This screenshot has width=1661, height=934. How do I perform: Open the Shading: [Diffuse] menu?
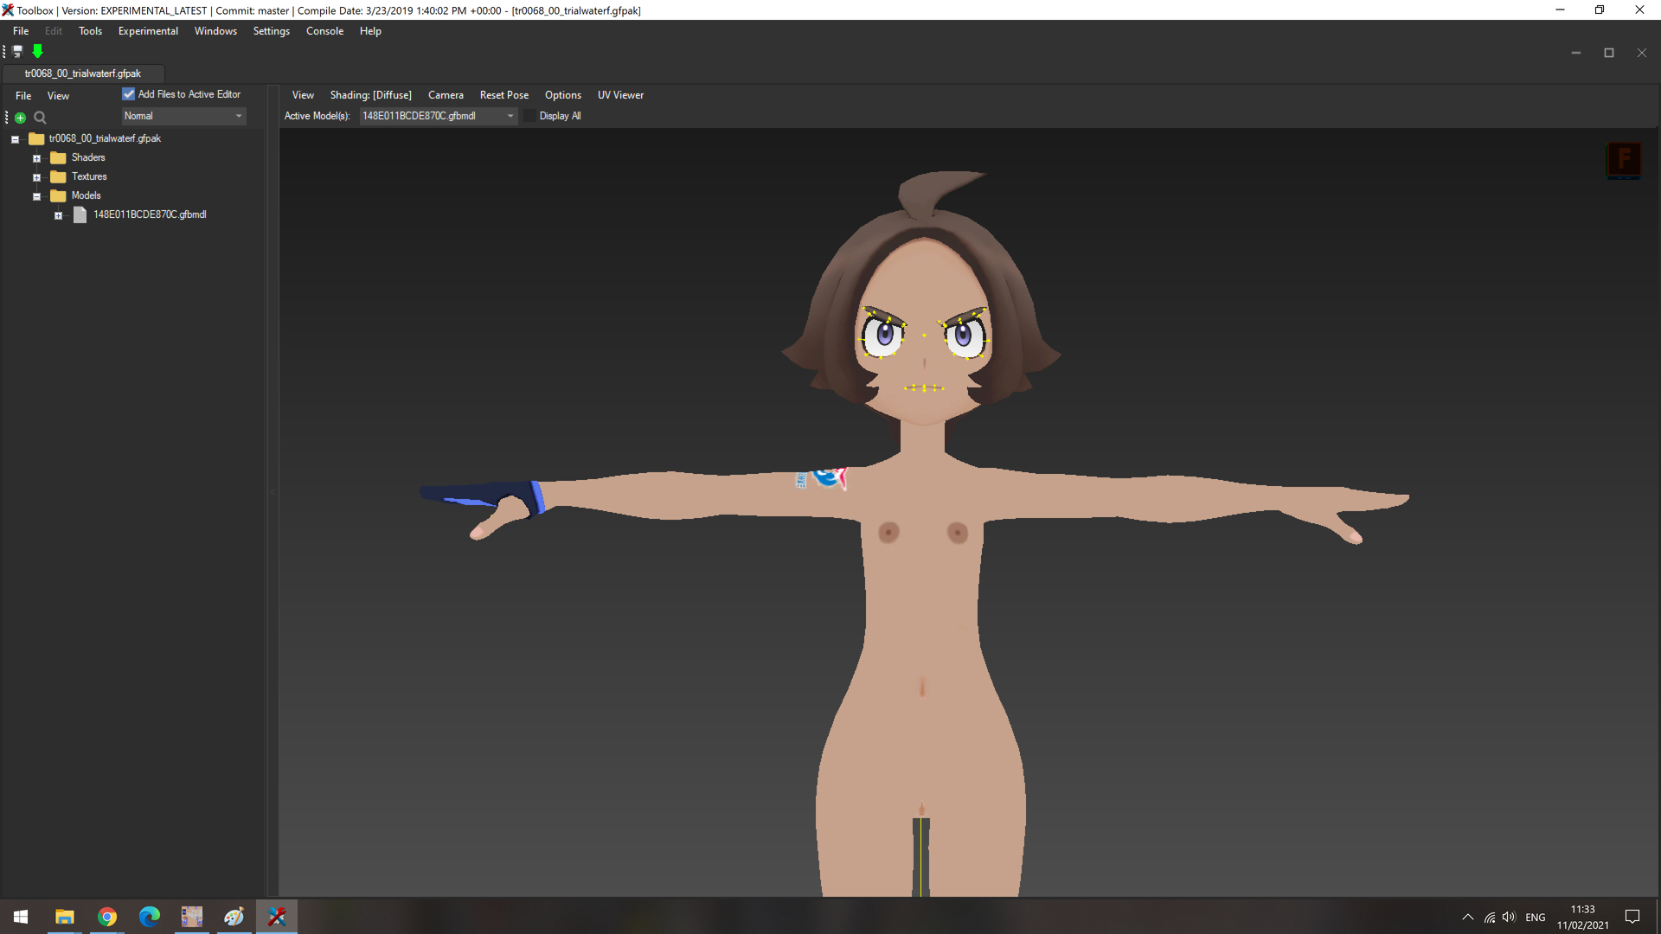(x=371, y=95)
